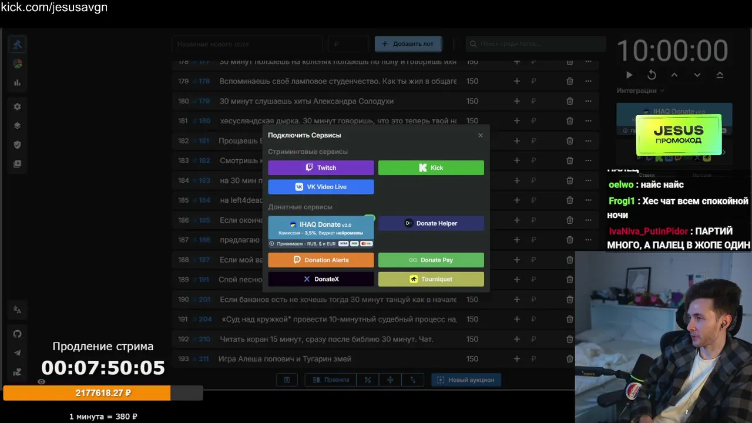
Task: Delete lot 190 about бананов
Action: (569, 299)
